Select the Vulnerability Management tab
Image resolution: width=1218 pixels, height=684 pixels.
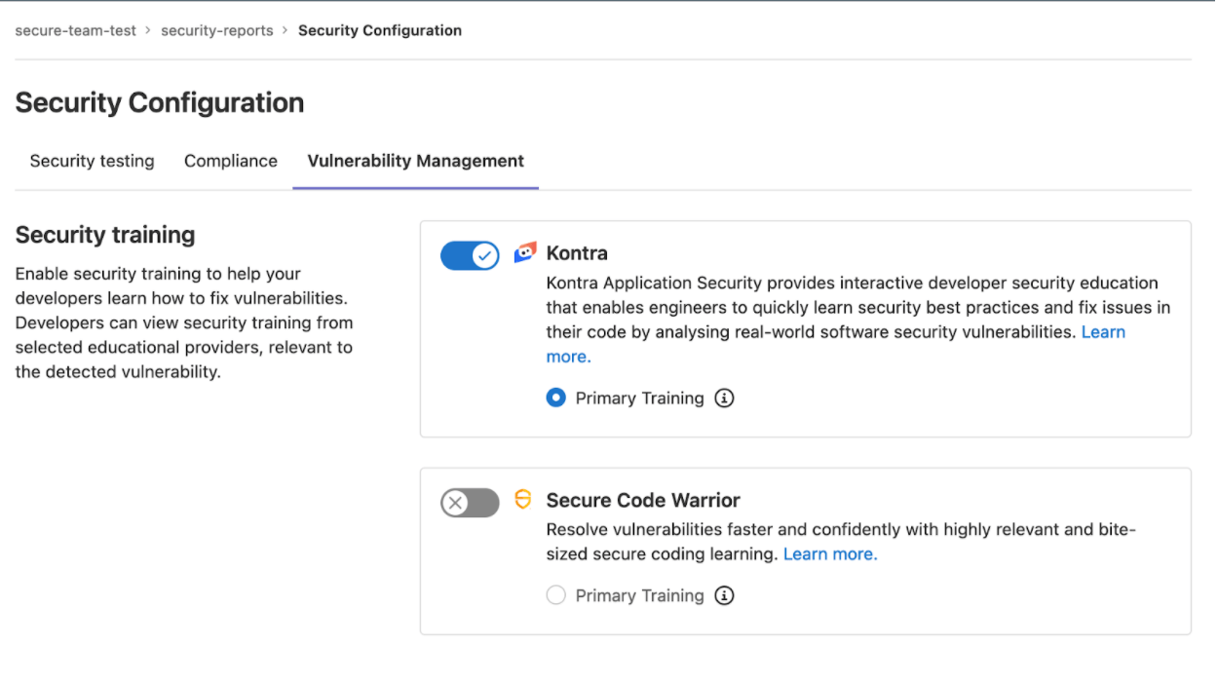coord(415,161)
